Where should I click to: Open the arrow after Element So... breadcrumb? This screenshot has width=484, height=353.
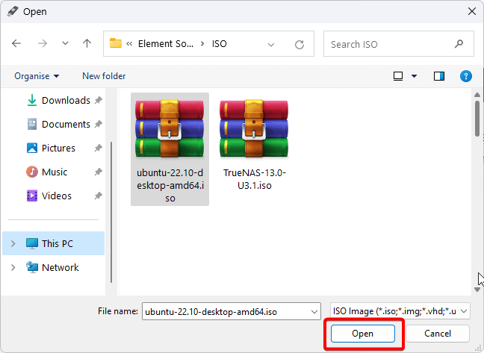click(202, 44)
